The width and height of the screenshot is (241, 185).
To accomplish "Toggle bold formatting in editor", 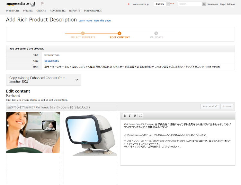I will coord(125,116).
